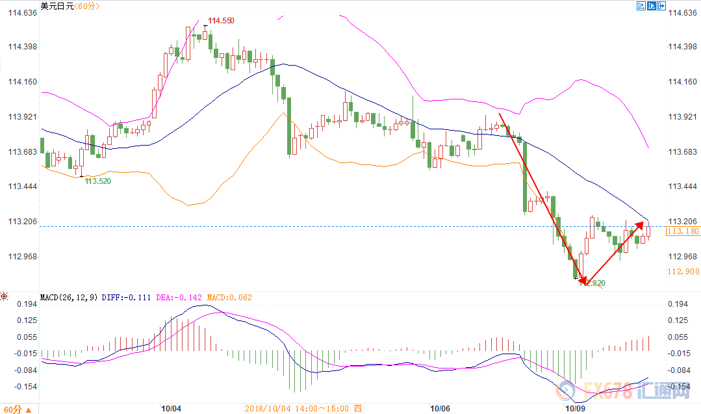Click the third toolbar icon at top right
Screen dimensions: 701x414
point(661,6)
